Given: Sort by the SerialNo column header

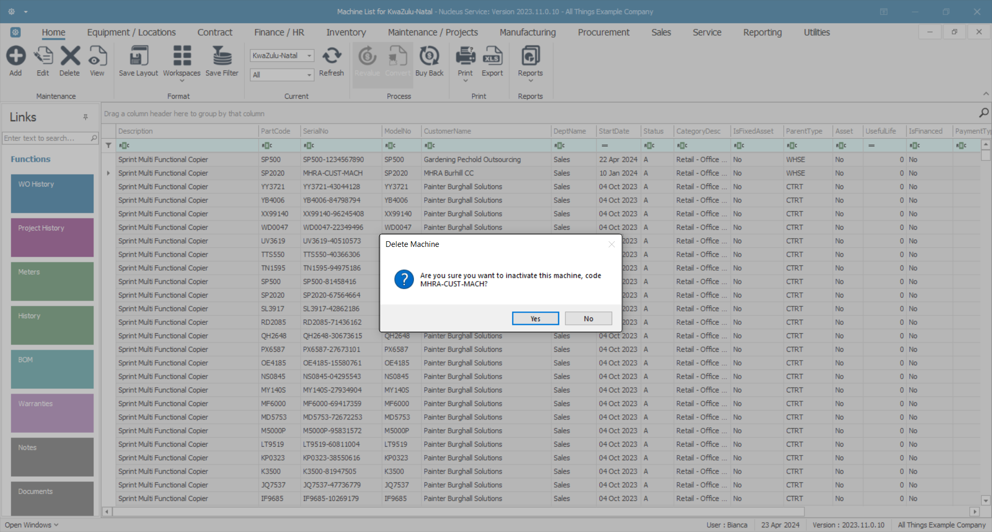Looking at the screenshot, I should point(341,131).
